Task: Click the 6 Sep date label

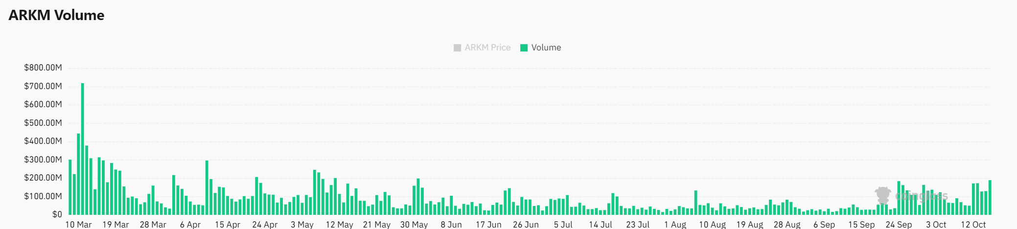Action: (x=824, y=225)
